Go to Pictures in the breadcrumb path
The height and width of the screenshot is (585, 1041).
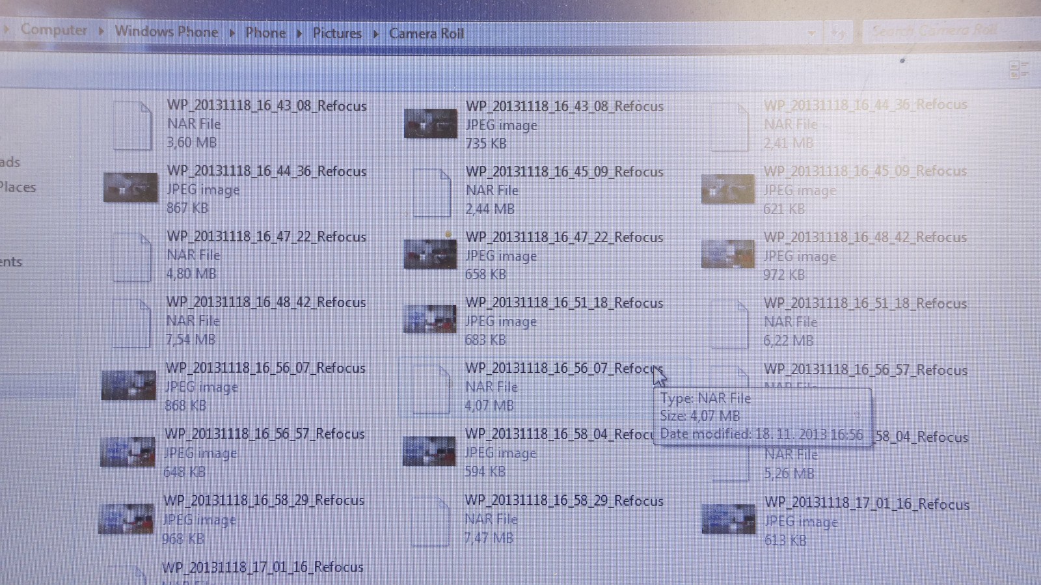[337, 33]
